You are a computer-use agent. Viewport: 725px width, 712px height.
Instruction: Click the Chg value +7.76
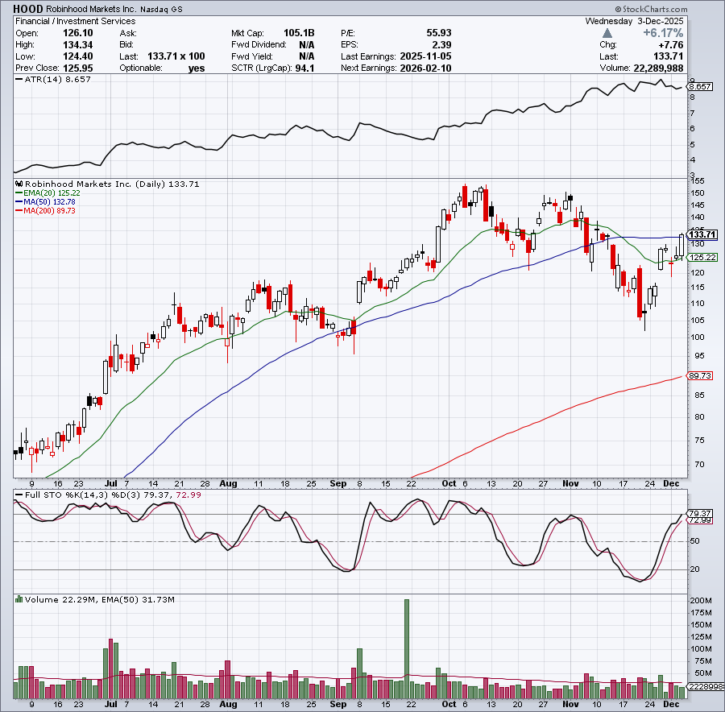tap(670, 45)
